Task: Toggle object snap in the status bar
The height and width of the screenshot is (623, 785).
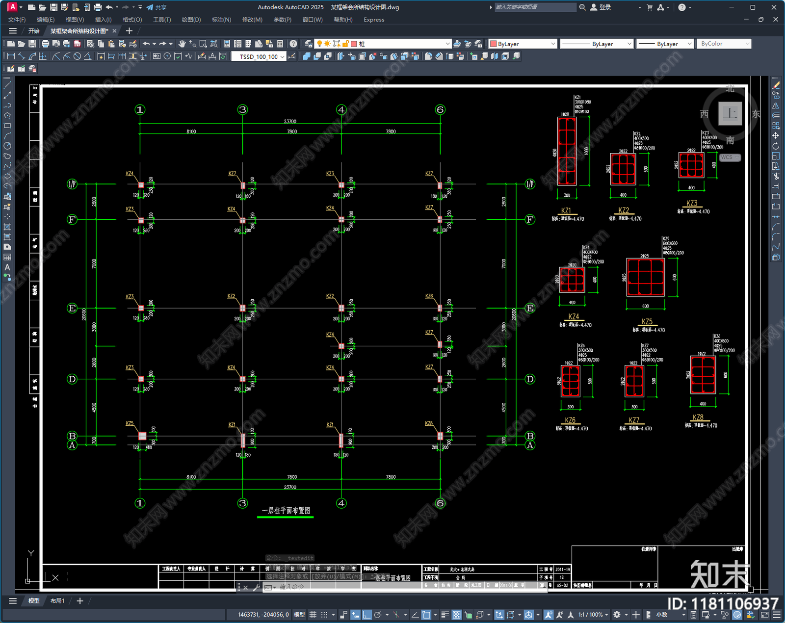Action: [426, 615]
